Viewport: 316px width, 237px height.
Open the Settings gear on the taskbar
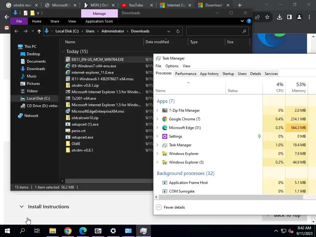coord(113,231)
